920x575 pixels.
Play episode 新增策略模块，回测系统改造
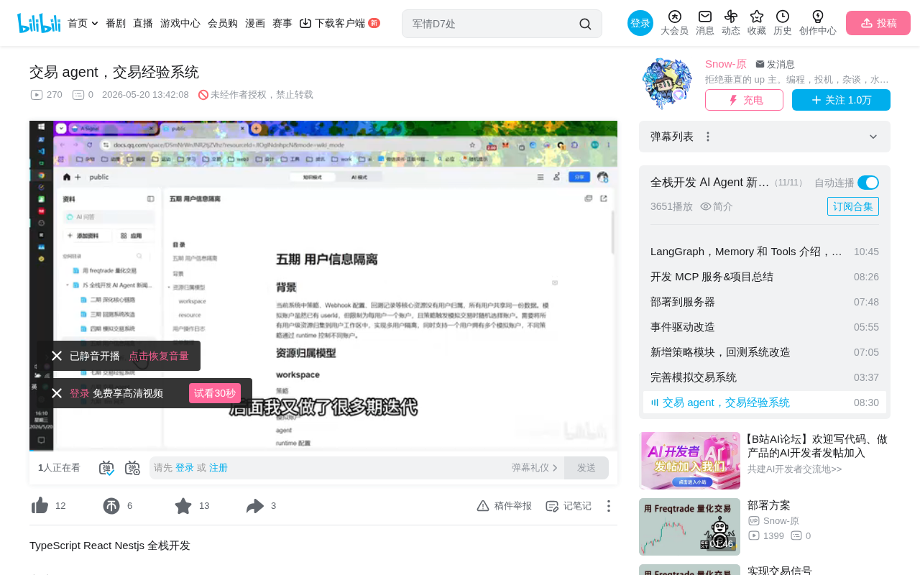(x=765, y=352)
